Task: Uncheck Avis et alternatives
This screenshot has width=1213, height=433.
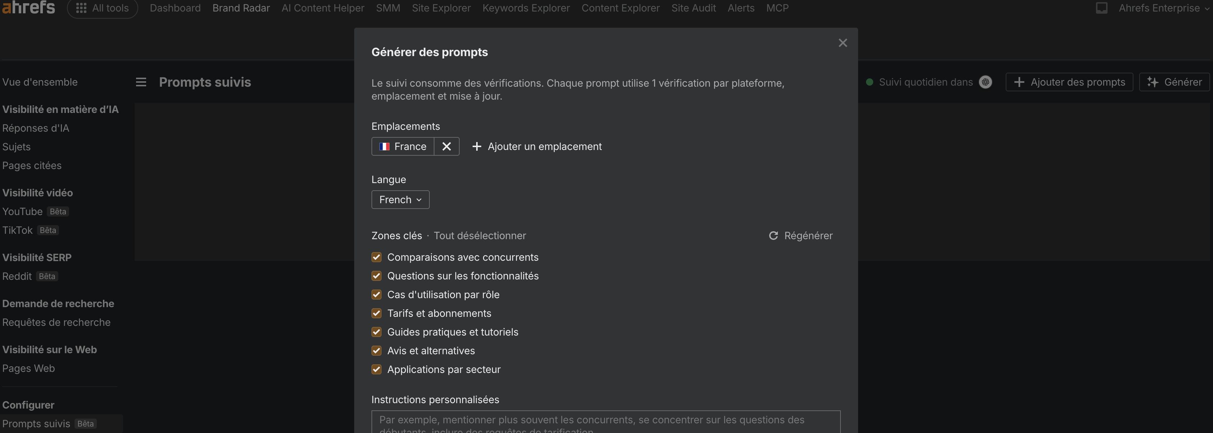Action: [376, 351]
